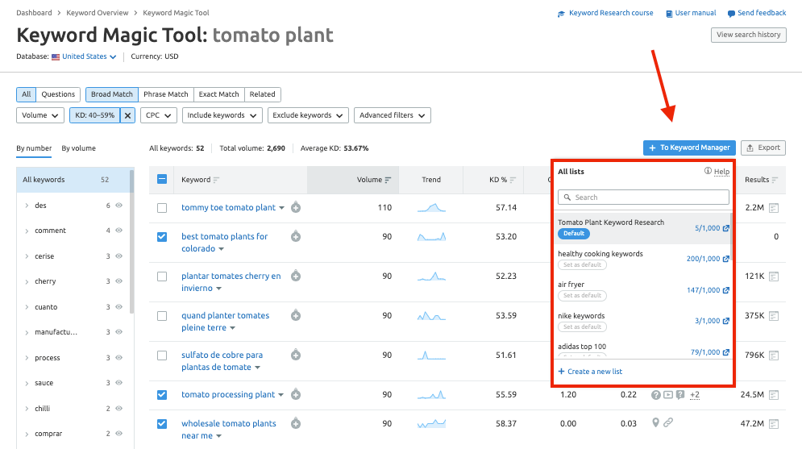Click plus icon next to tomato processing plant
This screenshot has width=802, height=449.
pos(296,394)
